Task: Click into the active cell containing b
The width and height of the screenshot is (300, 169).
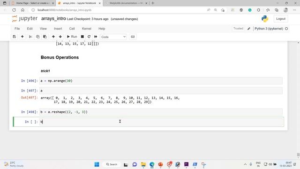Action: [161, 122]
